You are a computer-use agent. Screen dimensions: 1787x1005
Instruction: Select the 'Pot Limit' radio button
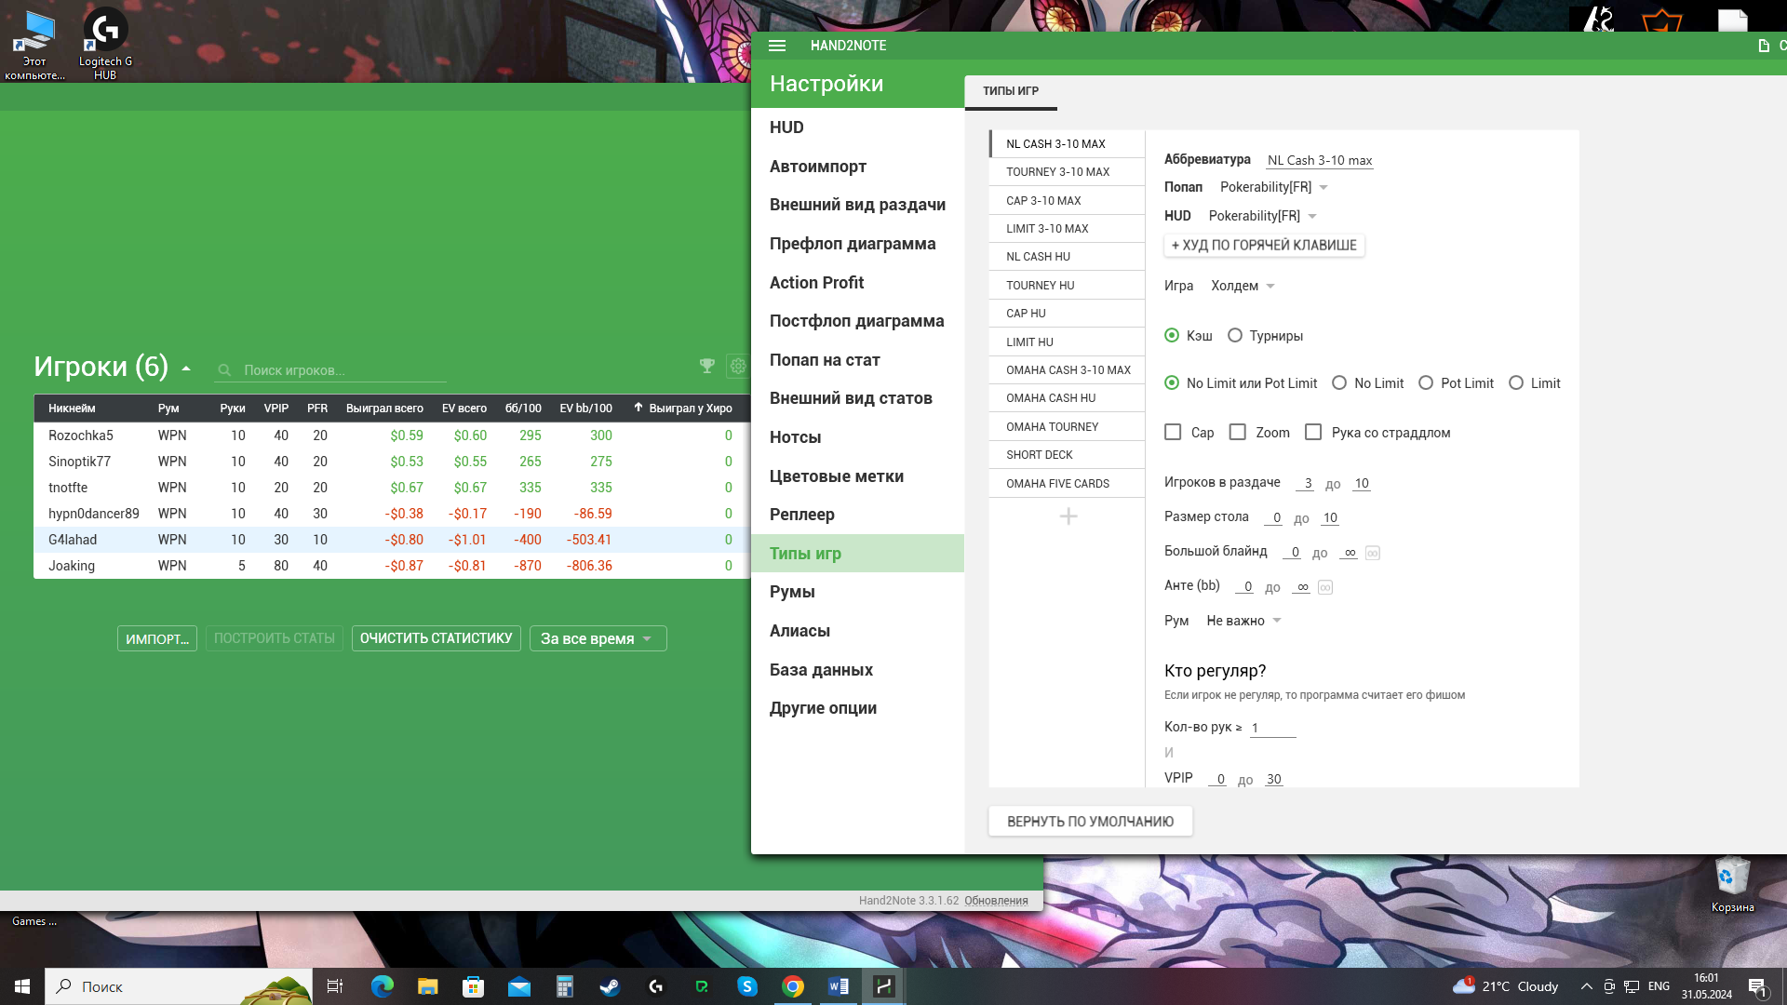1426,383
